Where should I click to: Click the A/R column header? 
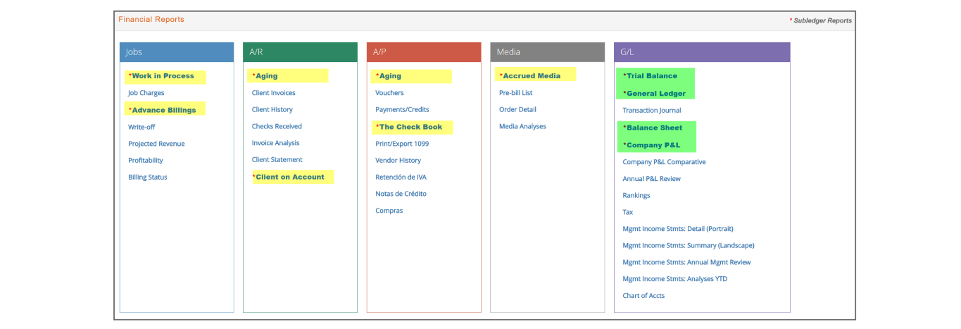300,52
